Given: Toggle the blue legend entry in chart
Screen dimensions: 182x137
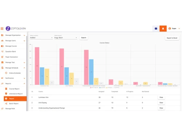Looking at the screenshot, I should pos(102,88).
